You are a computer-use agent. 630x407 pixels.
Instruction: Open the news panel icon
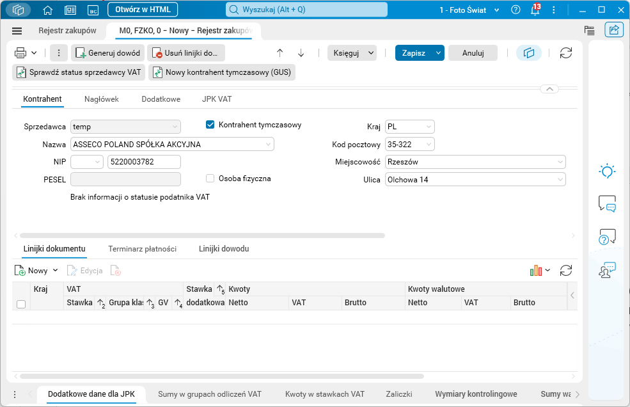[70, 10]
